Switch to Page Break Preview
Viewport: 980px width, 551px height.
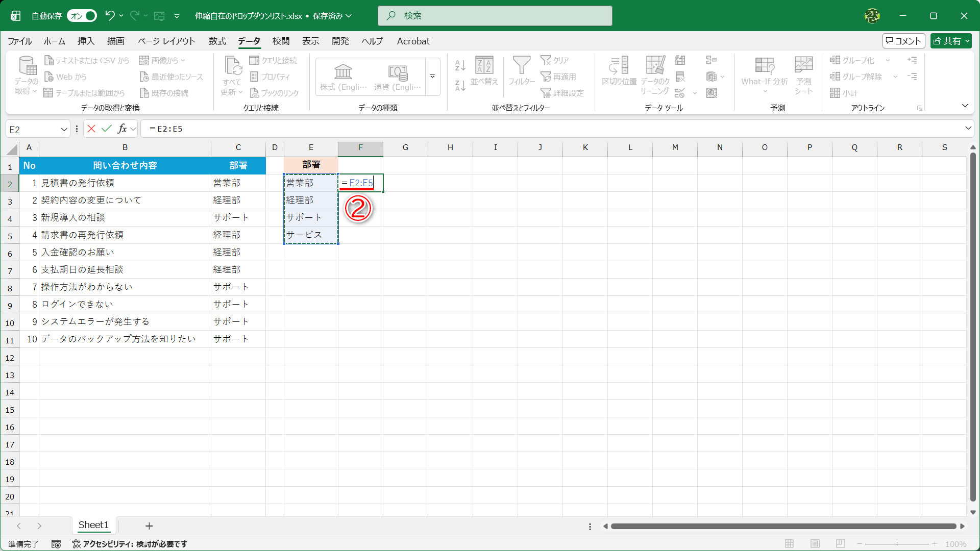tap(841, 544)
